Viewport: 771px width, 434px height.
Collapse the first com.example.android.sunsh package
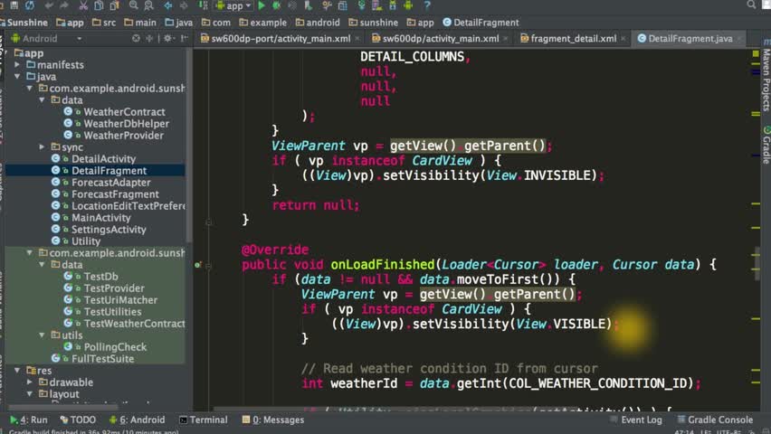[x=30, y=88]
